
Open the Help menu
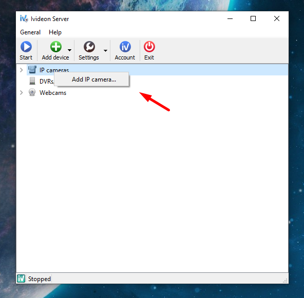(55, 32)
